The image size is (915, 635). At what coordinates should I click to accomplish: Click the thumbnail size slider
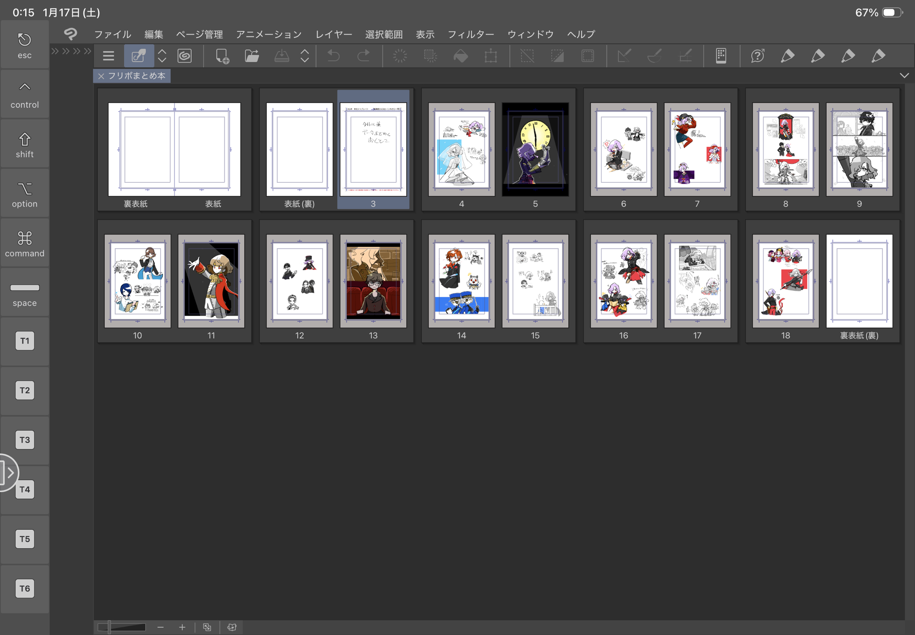(x=122, y=627)
